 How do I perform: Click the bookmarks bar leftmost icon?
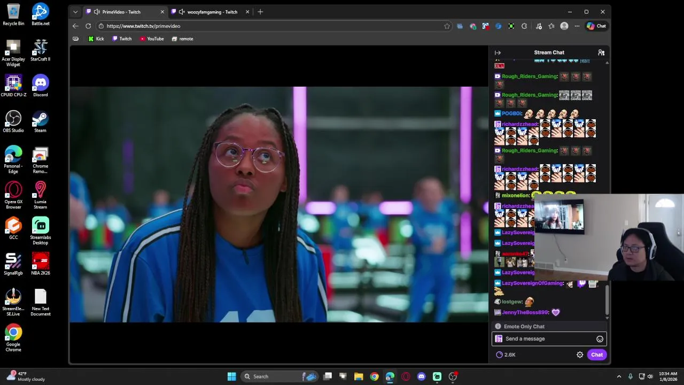tap(75, 38)
